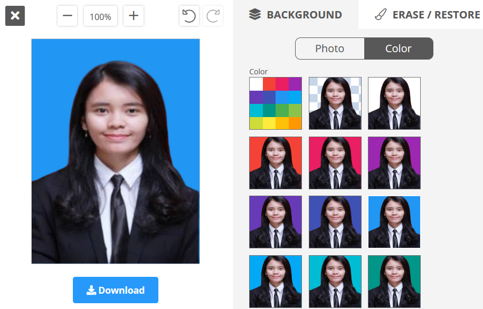Click the Download button

[116, 290]
